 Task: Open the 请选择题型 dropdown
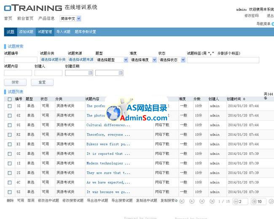(112, 60)
